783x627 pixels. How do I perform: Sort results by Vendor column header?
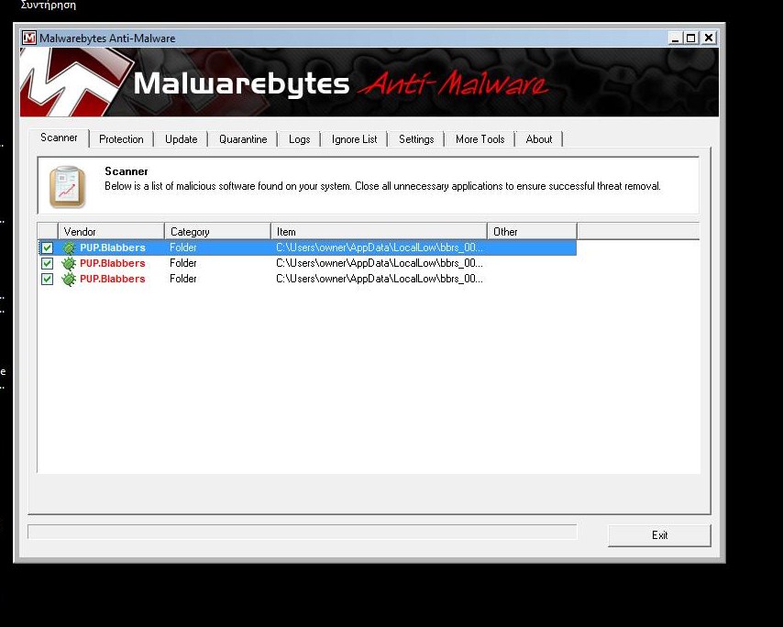pyautogui.click(x=111, y=232)
